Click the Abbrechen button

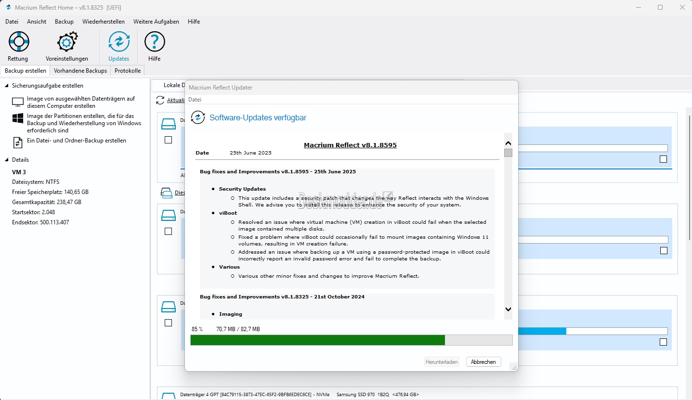pos(483,362)
